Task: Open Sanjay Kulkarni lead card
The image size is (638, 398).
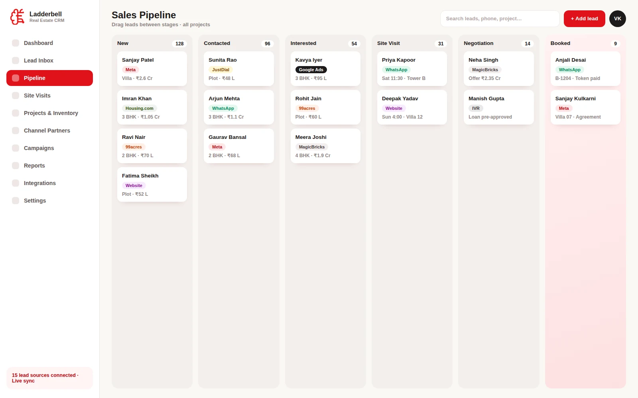Action: coord(585,107)
